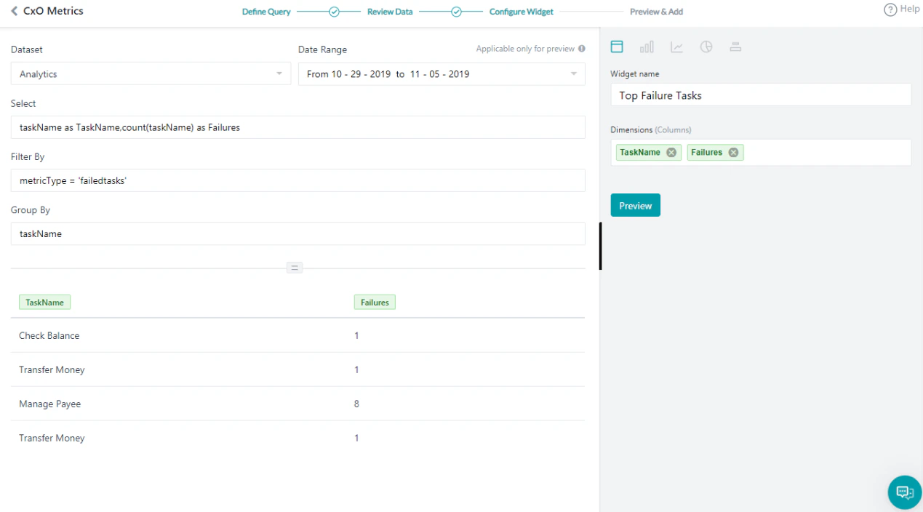The height and width of the screenshot is (512, 923).
Task: Click the Select query input field
Action: point(297,127)
